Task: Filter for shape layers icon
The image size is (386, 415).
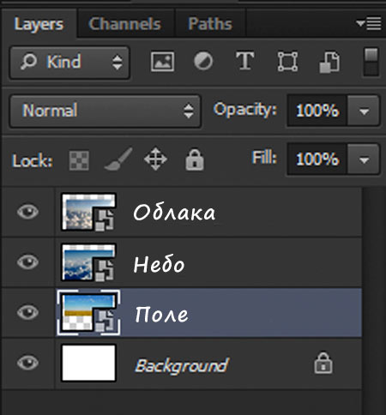Action: [x=287, y=61]
